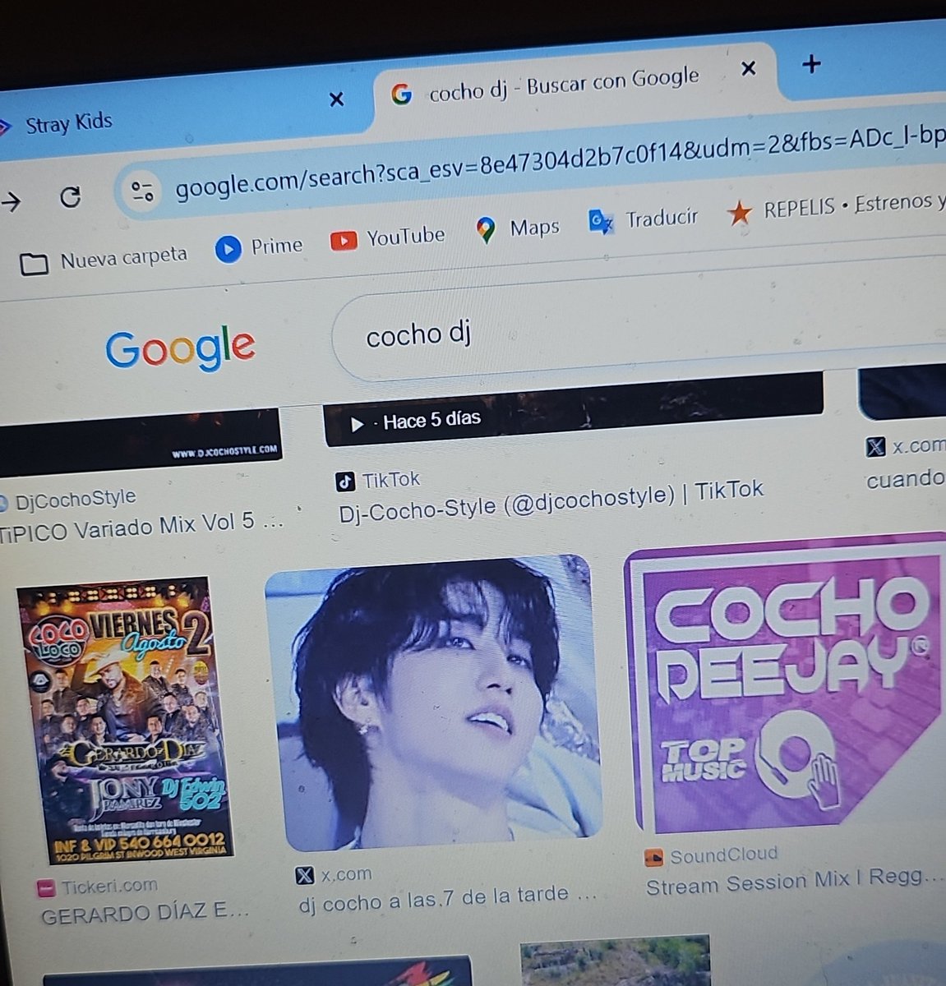Screen dimensions: 946x986
Task: Open the x.com source under person photo
Action: (x=334, y=875)
